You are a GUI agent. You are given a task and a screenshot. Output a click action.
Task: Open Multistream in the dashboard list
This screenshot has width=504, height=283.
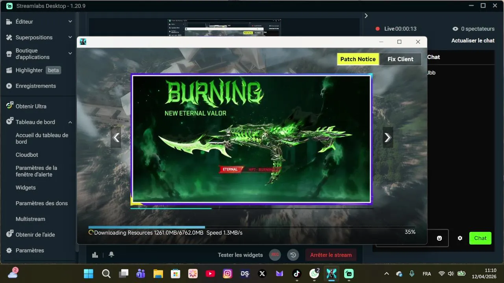[x=30, y=219]
